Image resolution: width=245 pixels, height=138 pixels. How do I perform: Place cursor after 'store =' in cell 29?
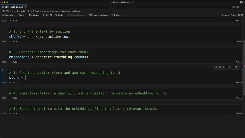click(x=26, y=78)
